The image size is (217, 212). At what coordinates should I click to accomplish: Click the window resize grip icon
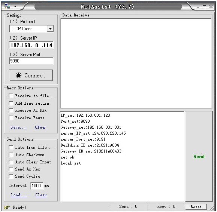point(211,208)
